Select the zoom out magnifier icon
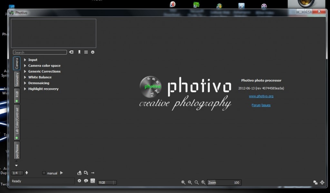The width and height of the screenshot is (330, 193). [x=190, y=182]
